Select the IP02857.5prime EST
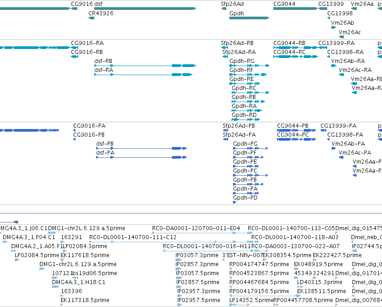Image resolution: width=382 pixels, height=307 pixels. point(179,287)
